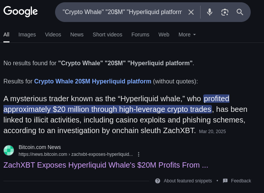This screenshot has width=264, height=193.
Task: Open the News tab
Action: tap(77, 35)
